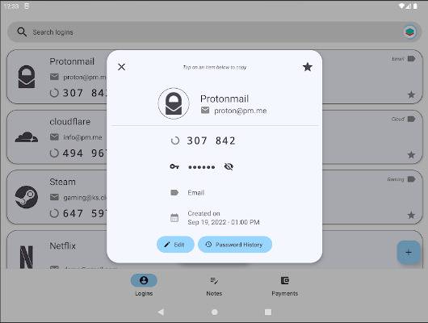Click the calendar icon beside Created on
This screenshot has width=428, height=323.
click(174, 217)
